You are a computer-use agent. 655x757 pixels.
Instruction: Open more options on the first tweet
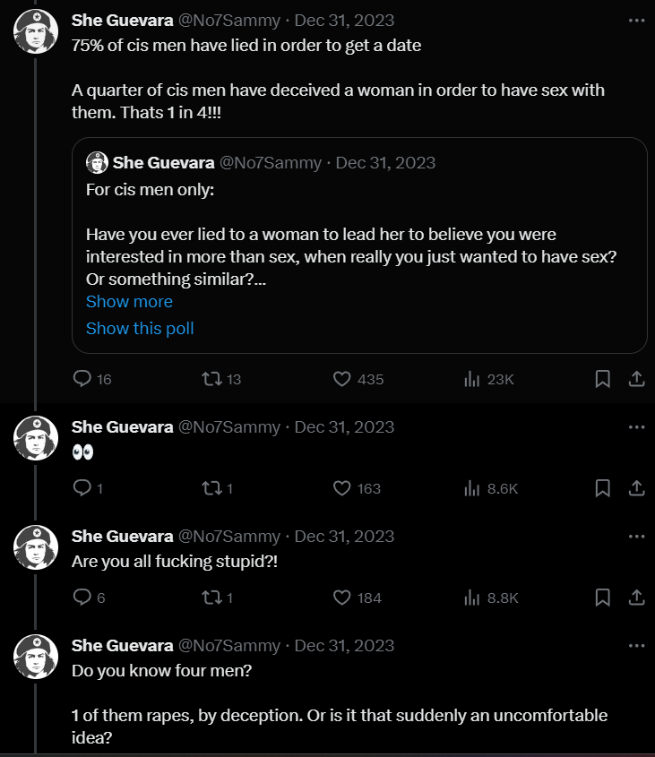pyautogui.click(x=636, y=20)
